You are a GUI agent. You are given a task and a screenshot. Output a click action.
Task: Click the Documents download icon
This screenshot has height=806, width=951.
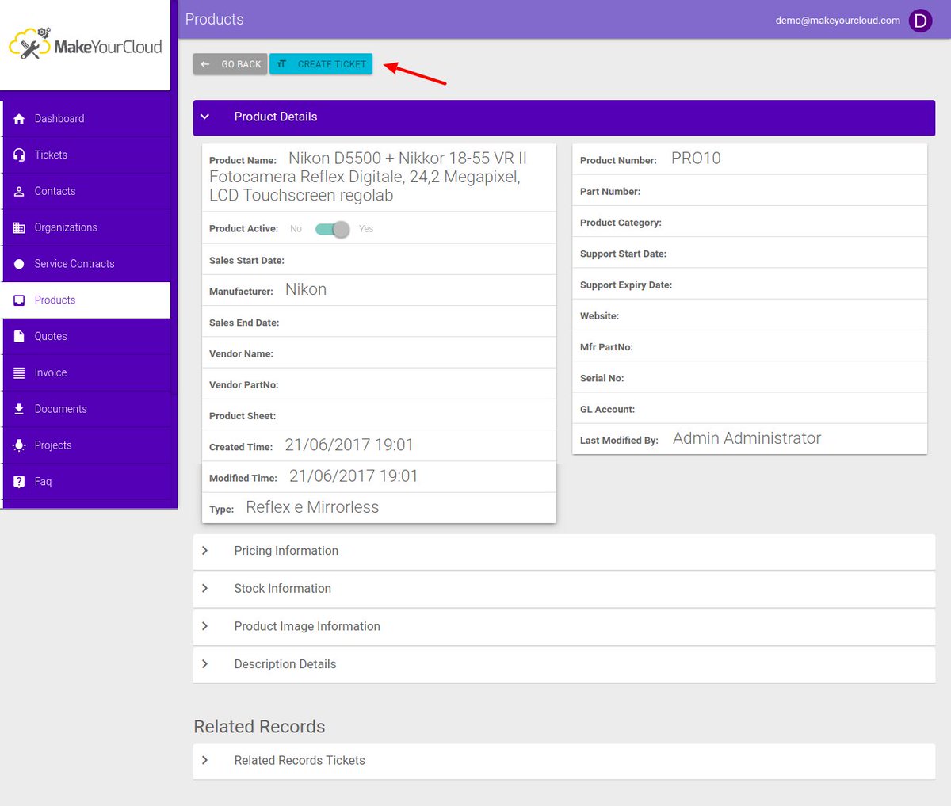pyautogui.click(x=19, y=409)
